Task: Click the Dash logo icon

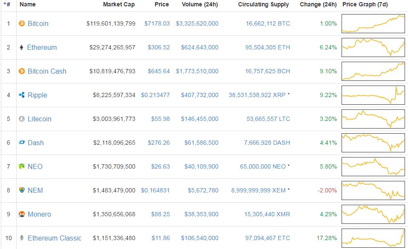Action: tap(22, 143)
